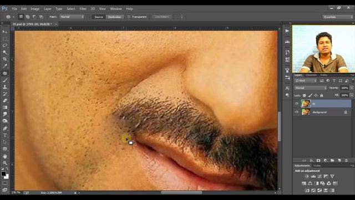Screen dimensions: 355x200
Task: Switch to the Styles tab
Action: tap(317, 166)
